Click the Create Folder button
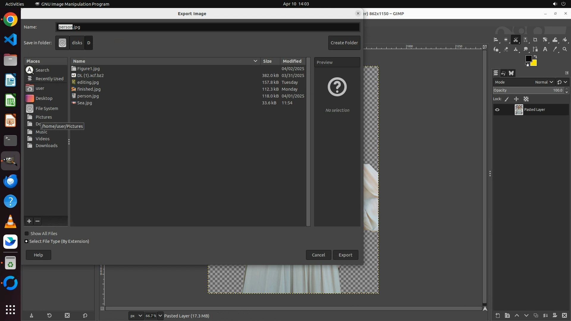Image resolution: width=571 pixels, height=321 pixels. (344, 43)
